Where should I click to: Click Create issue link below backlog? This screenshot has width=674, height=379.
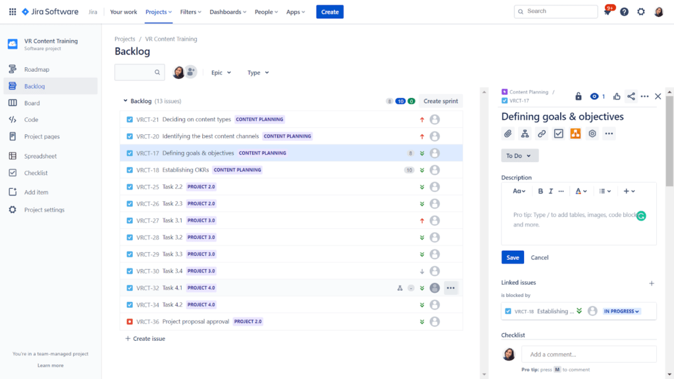click(x=145, y=339)
